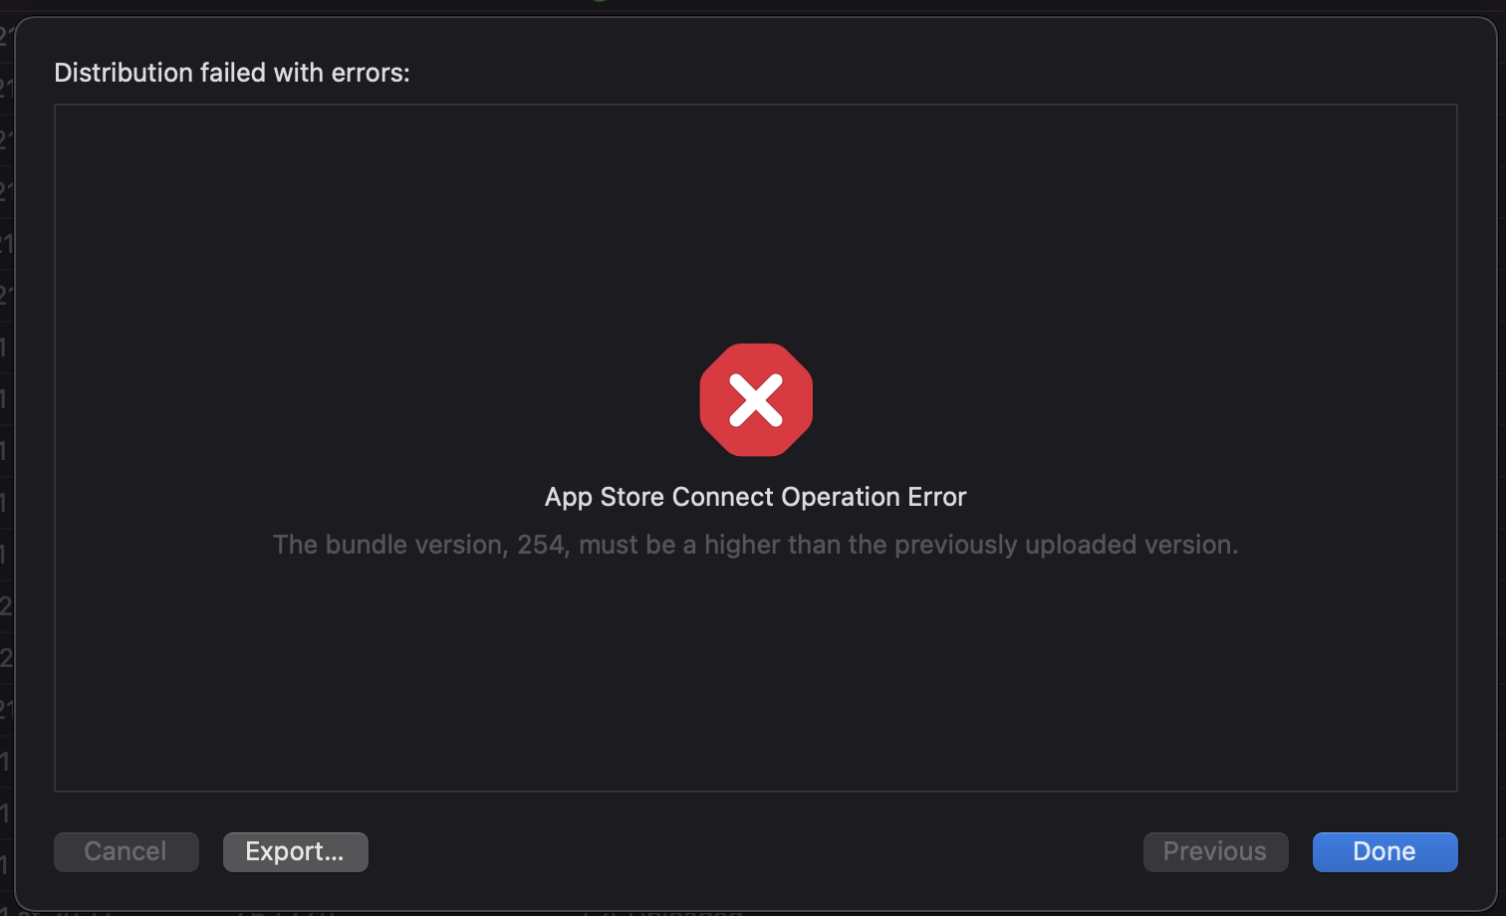Image resolution: width=1506 pixels, height=916 pixels.
Task: Click the words Operation Error in the title
Action: pyautogui.click(x=875, y=497)
